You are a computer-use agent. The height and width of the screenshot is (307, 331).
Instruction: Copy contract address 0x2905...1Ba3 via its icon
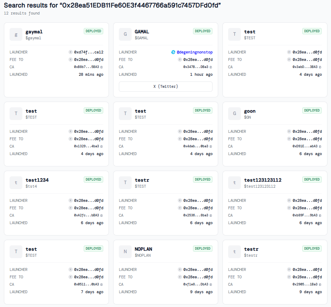click(x=320, y=284)
